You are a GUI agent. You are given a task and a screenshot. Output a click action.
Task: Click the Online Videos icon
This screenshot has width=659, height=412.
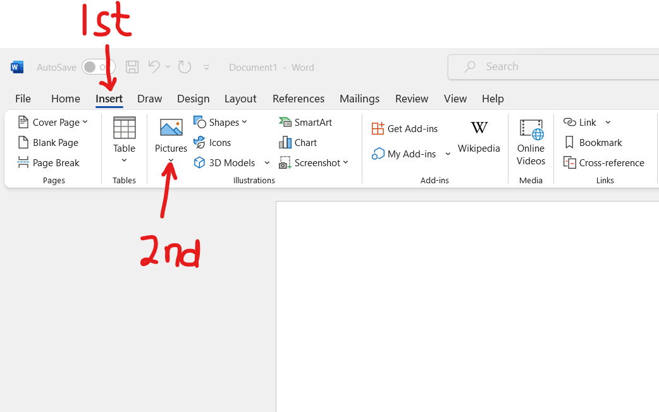tap(531, 129)
